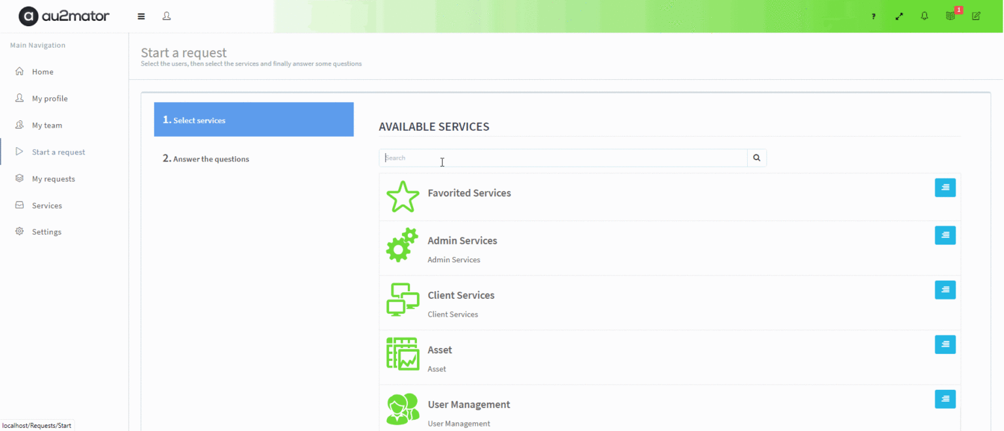The height and width of the screenshot is (431, 1004).
Task: Click the Favorited Services star icon
Action: pyautogui.click(x=403, y=196)
